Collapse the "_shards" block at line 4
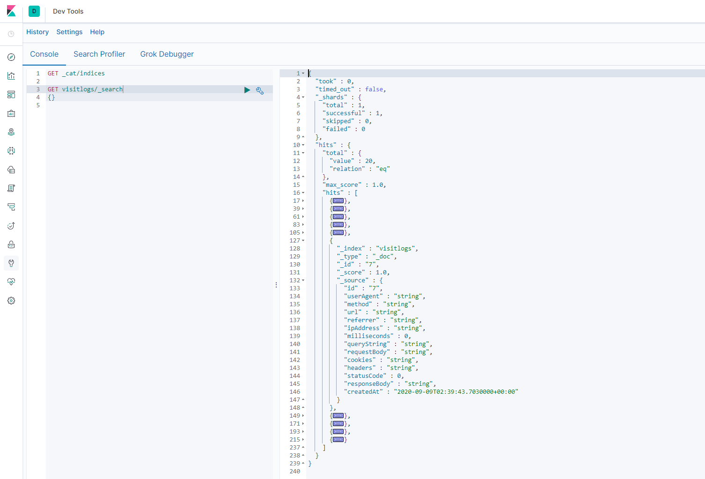705x479 pixels. (303, 97)
